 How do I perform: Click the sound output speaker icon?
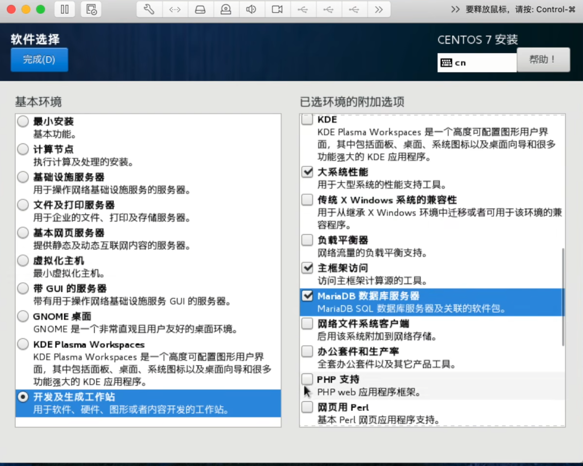tap(252, 9)
